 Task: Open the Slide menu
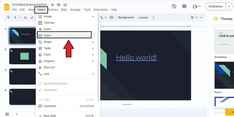pos(64,10)
